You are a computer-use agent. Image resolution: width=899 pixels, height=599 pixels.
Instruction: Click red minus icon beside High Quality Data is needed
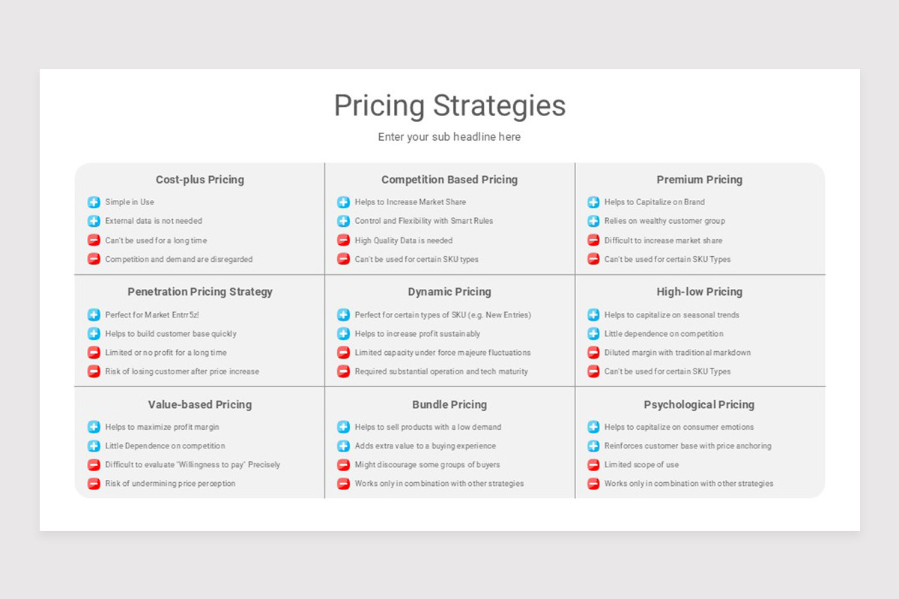point(343,240)
